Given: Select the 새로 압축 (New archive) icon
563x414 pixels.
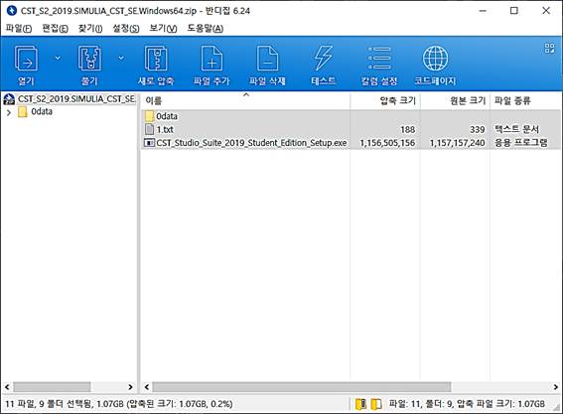Looking at the screenshot, I should pyautogui.click(x=156, y=59).
